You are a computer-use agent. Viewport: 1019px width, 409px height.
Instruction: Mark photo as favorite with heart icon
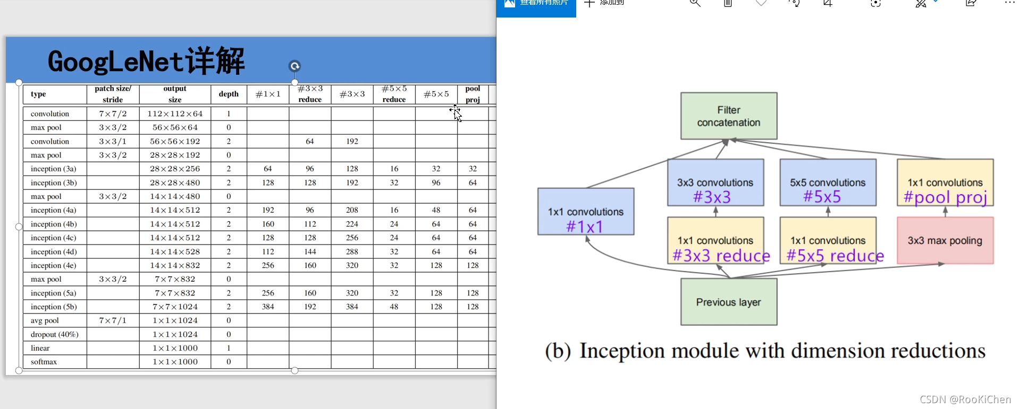click(x=761, y=3)
